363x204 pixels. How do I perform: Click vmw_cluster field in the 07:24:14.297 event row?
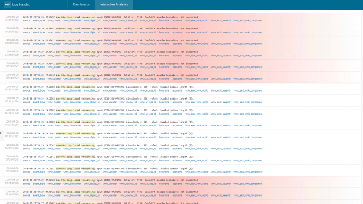tap(54, 125)
